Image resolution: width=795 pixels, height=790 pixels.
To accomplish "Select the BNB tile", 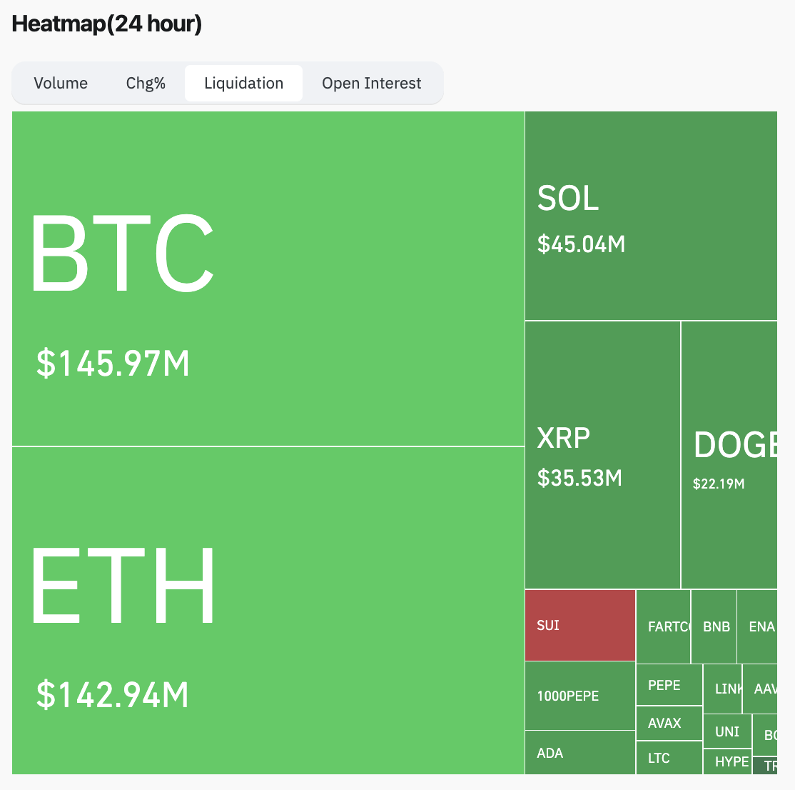I will point(714,626).
